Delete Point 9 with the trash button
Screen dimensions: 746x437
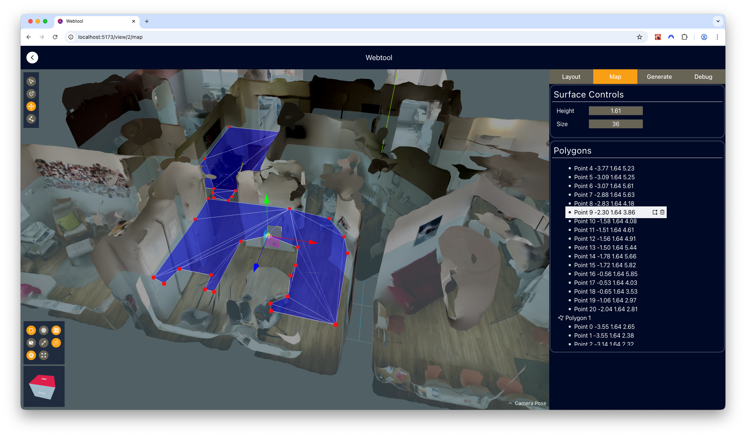click(x=662, y=212)
